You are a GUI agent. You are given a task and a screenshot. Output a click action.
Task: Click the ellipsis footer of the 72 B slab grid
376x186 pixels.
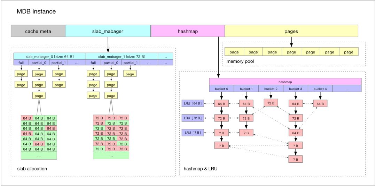tap(111, 155)
